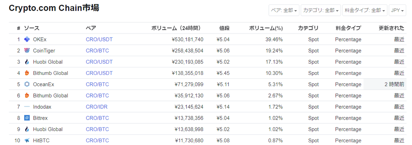Click the CoinTiger source name
Viewport: 412px width, 145px height.
coord(44,51)
